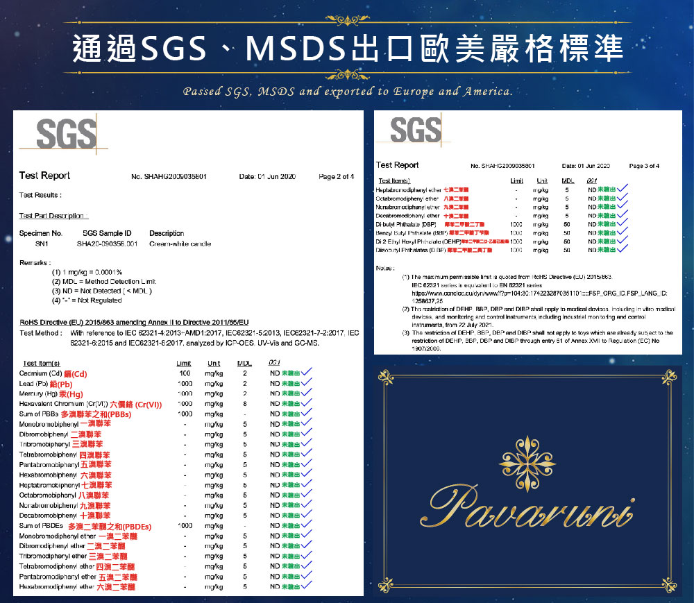Click the 'MDL' column header on Page 3
Viewport: 694px width, 603px height.
coord(568,181)
